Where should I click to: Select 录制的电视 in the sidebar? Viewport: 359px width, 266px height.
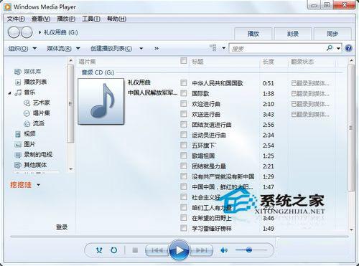click(x=38, y=155)
